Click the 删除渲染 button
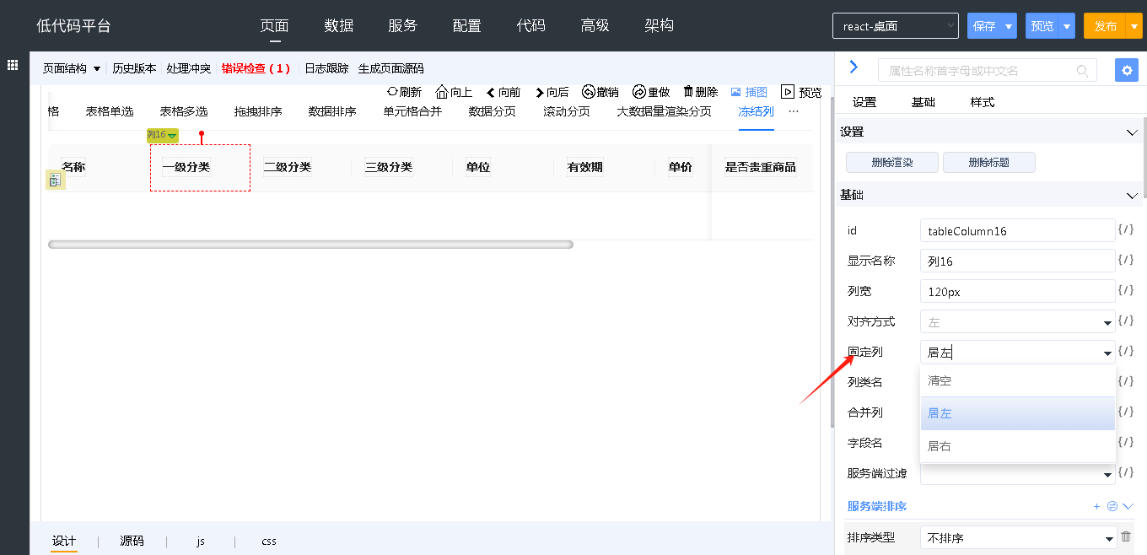This screenshot has width=1147, height=555. [x=892, y=163]
